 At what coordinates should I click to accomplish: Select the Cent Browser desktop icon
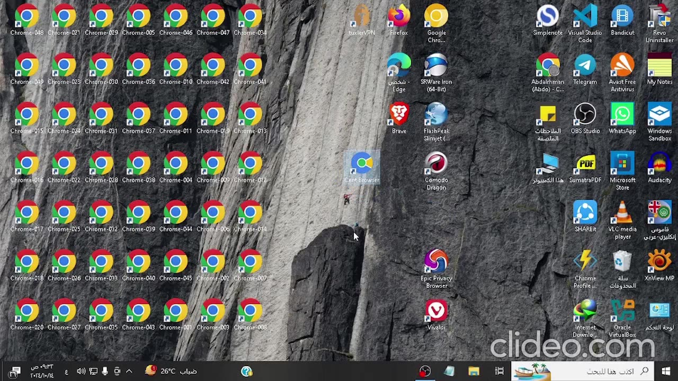(x=362, y=168)
